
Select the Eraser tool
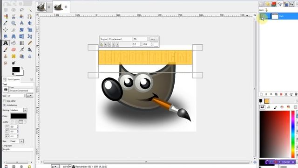[x=14, y=50]
